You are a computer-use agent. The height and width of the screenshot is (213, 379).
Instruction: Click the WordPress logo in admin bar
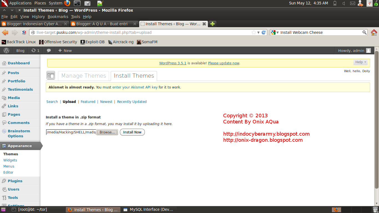click(x=6, y=50)
